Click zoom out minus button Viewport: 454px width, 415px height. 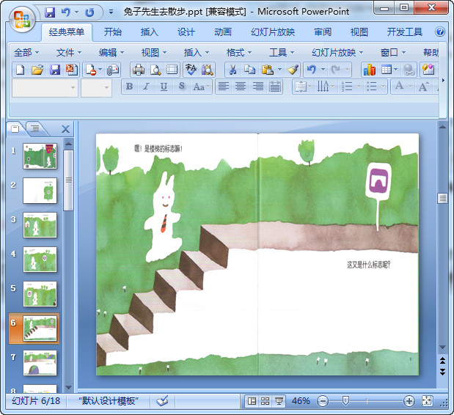323,401
